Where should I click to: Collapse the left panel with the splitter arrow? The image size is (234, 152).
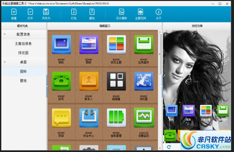click(47, 86)
